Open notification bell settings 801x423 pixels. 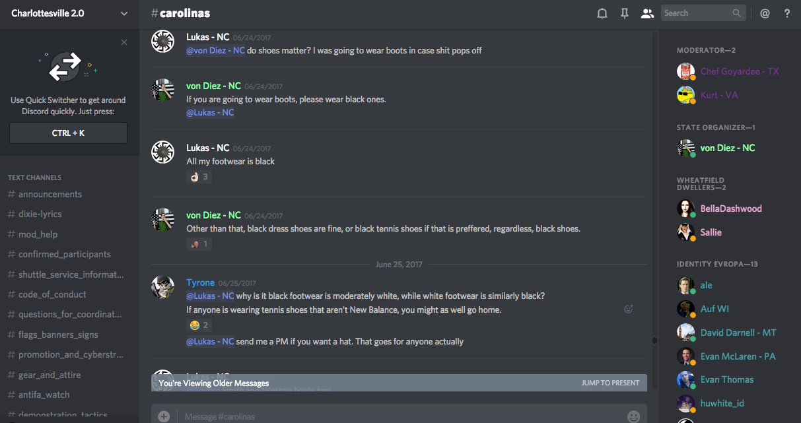(x=602, y=13)
